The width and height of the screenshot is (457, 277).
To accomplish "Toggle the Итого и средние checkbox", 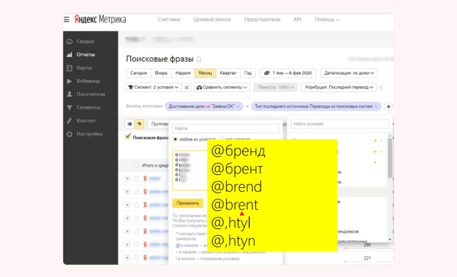I will click(136, 165).
